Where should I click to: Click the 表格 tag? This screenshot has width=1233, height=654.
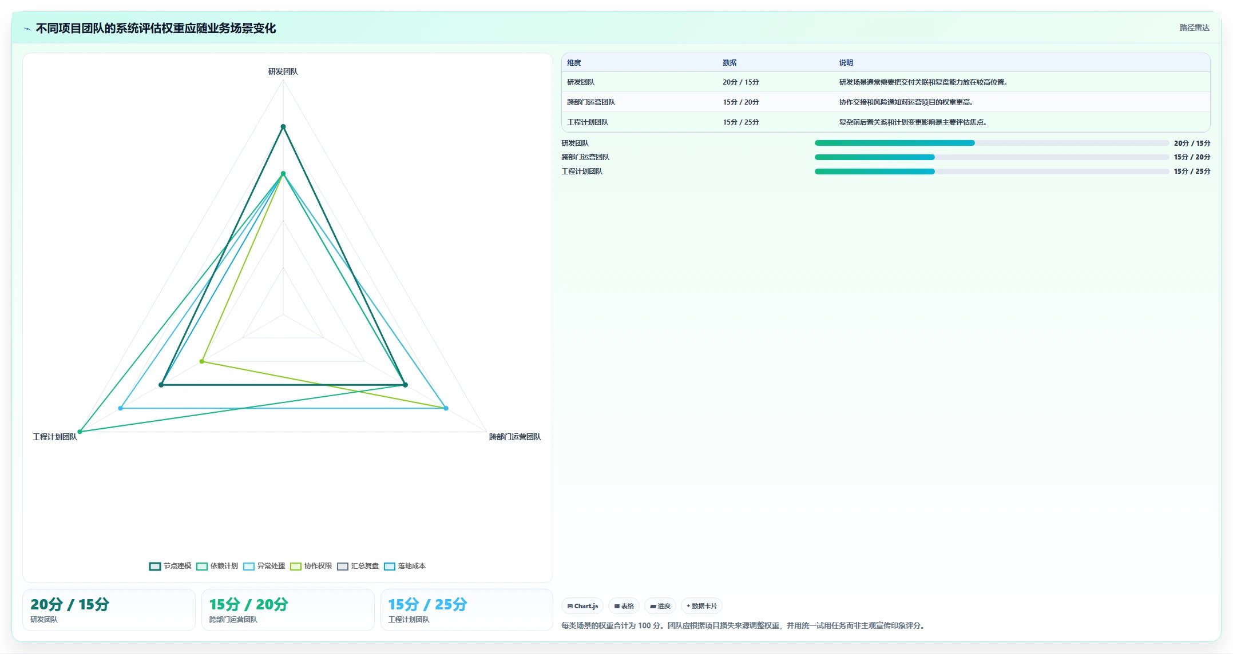pos(624,606)
